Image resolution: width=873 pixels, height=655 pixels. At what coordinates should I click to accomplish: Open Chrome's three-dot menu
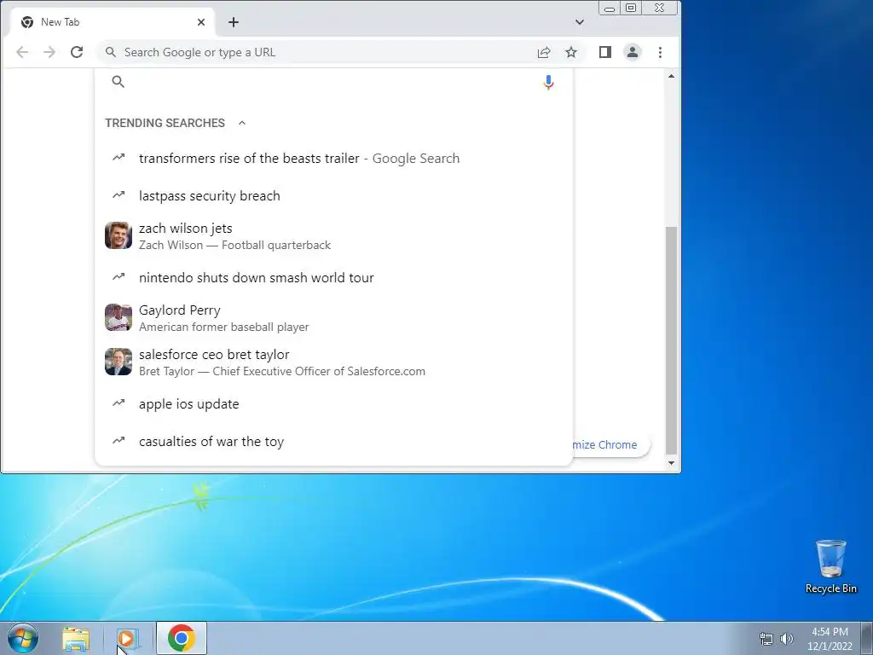[x=661, y=52]
